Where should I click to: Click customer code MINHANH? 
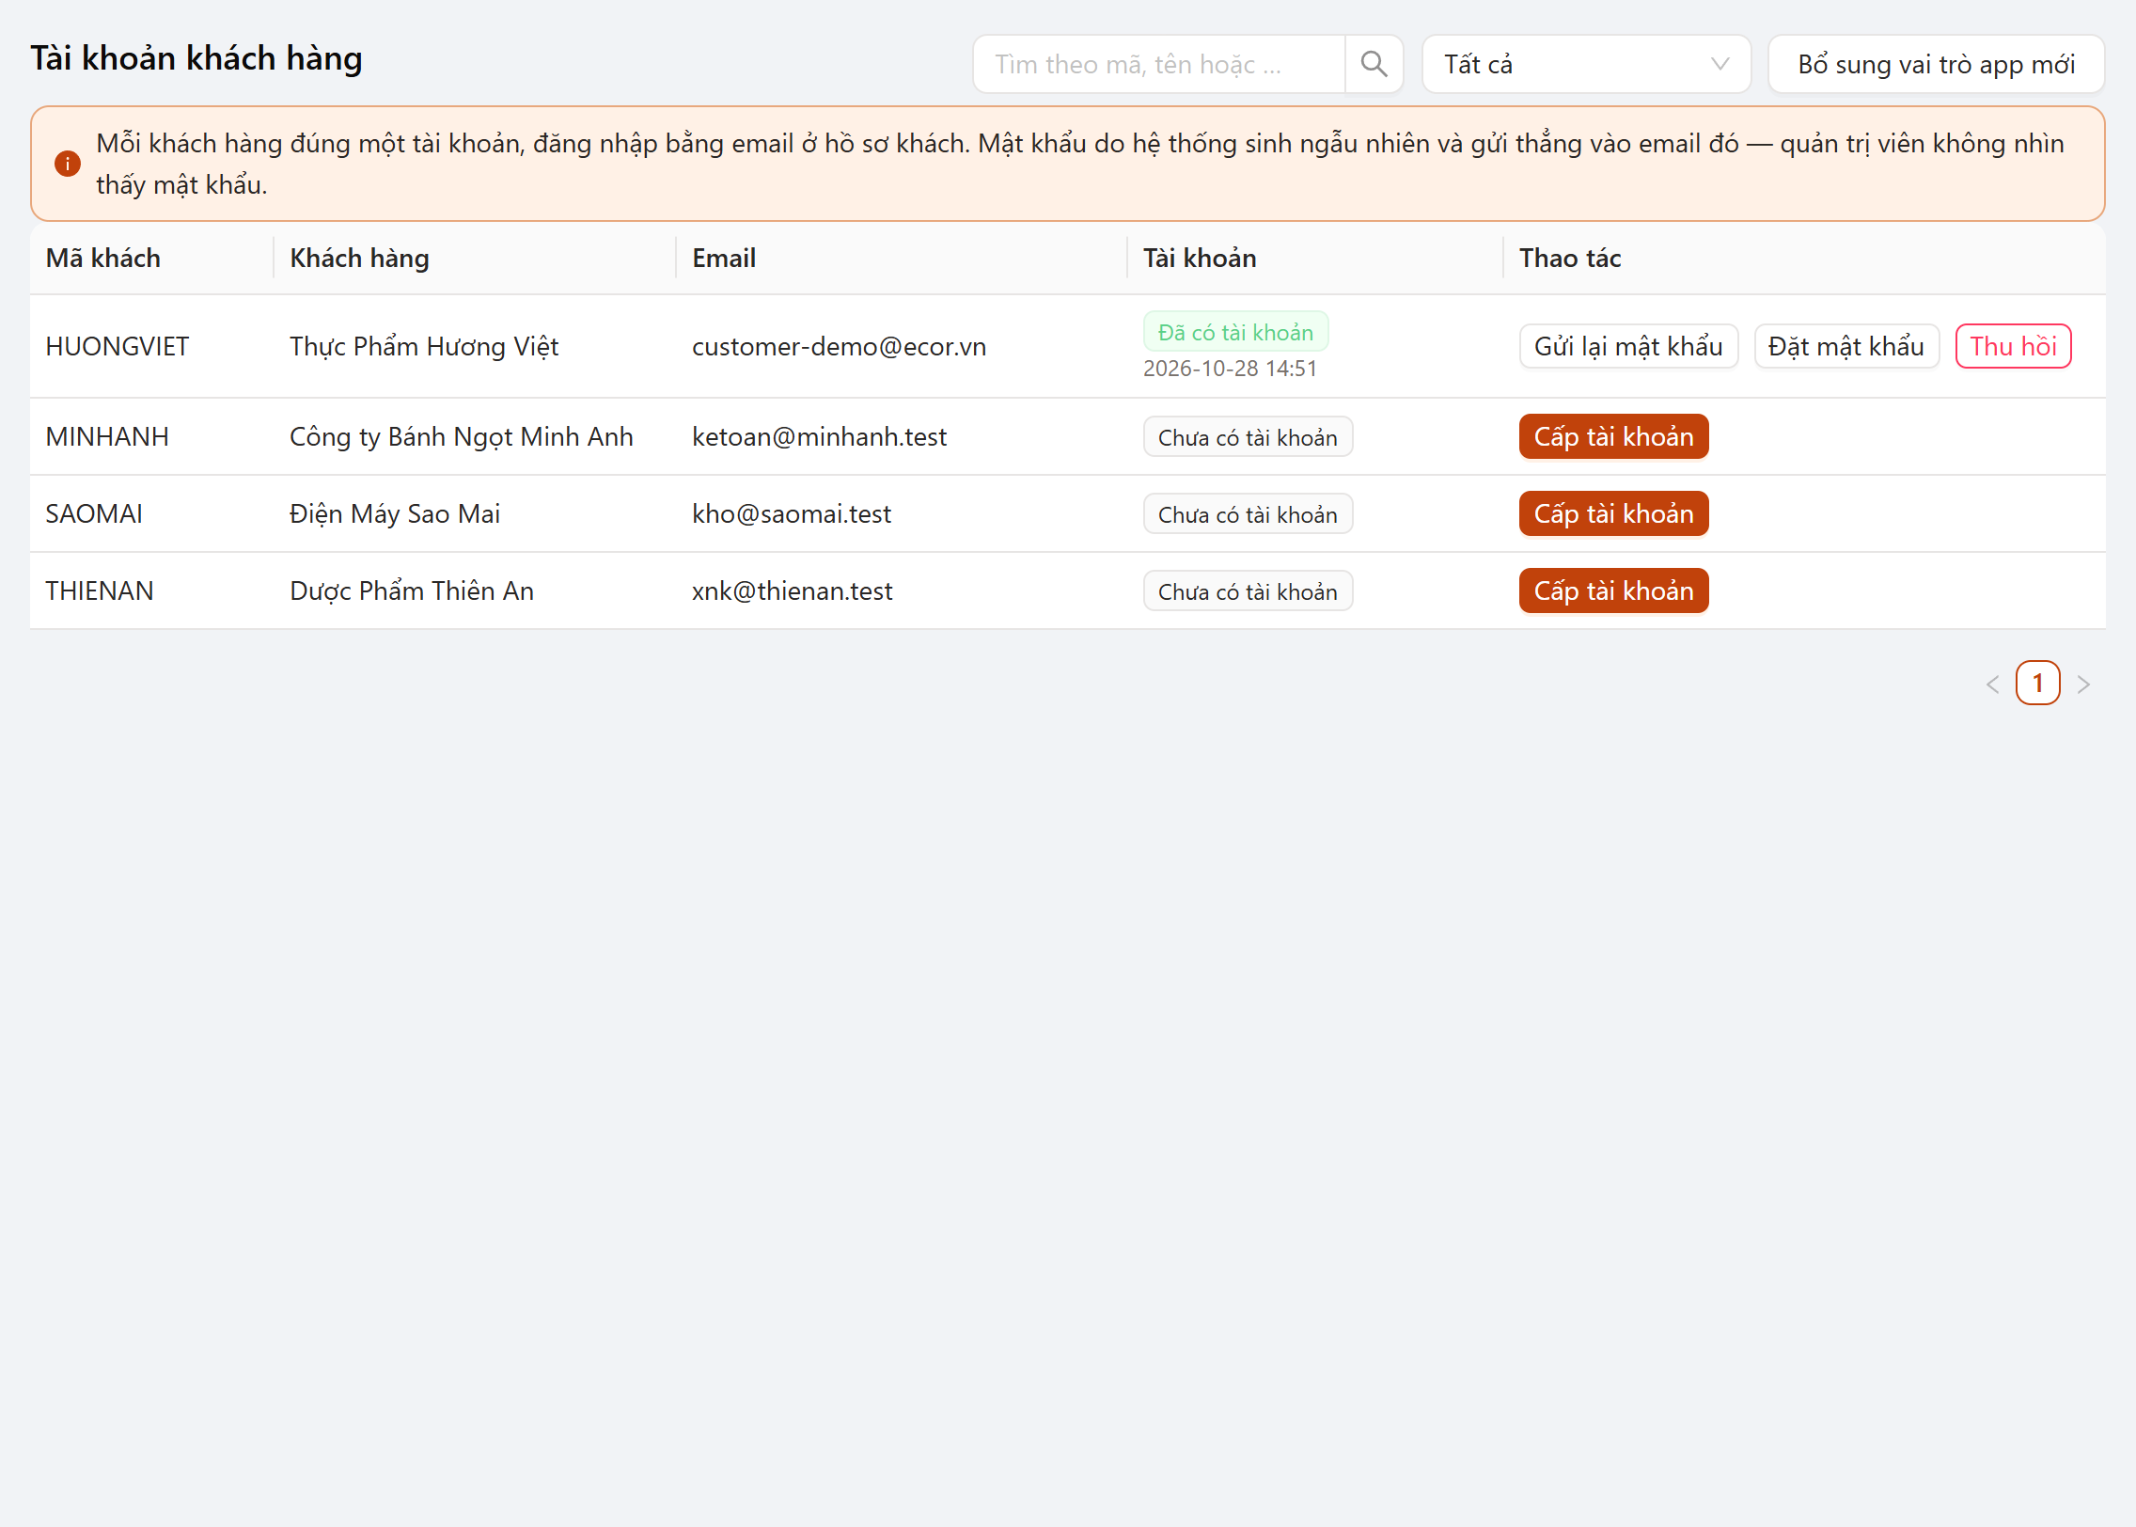(107, 436)
